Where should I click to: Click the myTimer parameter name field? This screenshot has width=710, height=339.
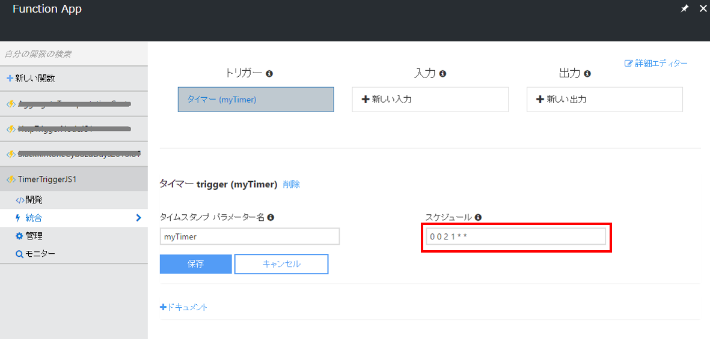pos(249,236)
